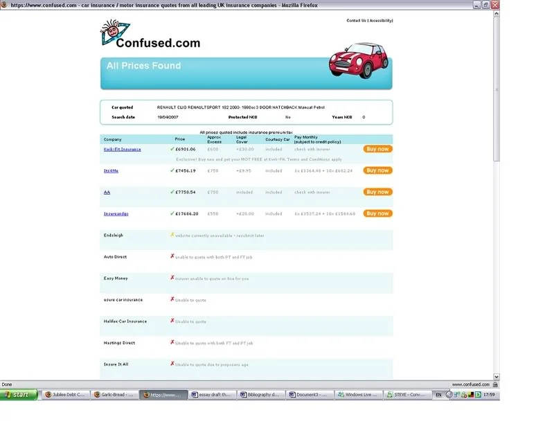Viewport: 554px width, 444px height.
Task: Click the Done status bar text
Action: coord(7,384)
